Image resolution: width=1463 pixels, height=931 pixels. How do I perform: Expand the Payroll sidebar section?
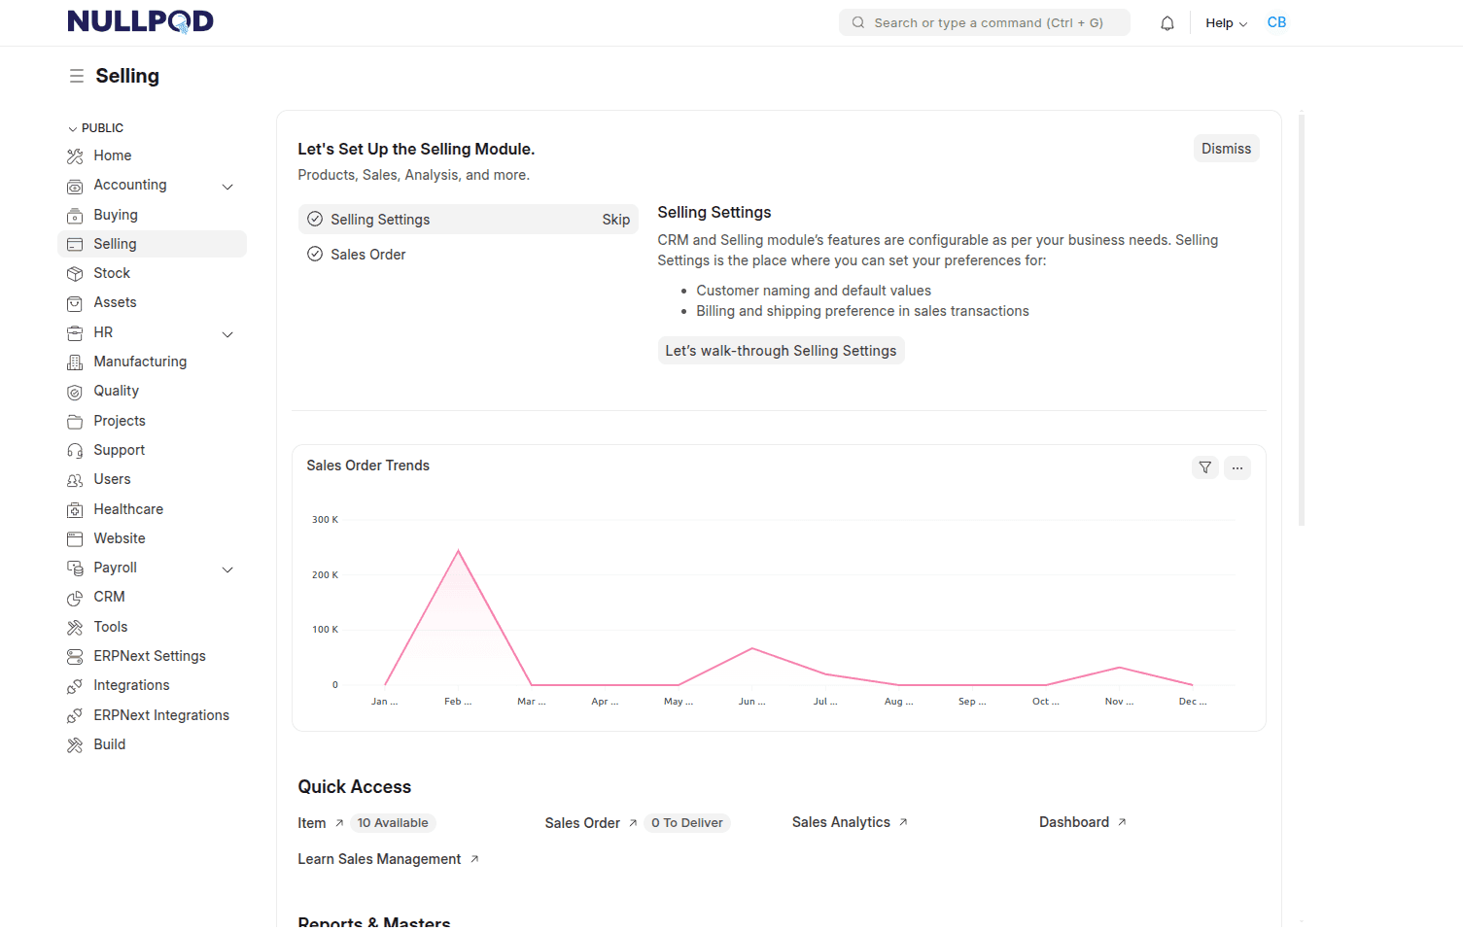pyautogui.click(x=227, y=569)
